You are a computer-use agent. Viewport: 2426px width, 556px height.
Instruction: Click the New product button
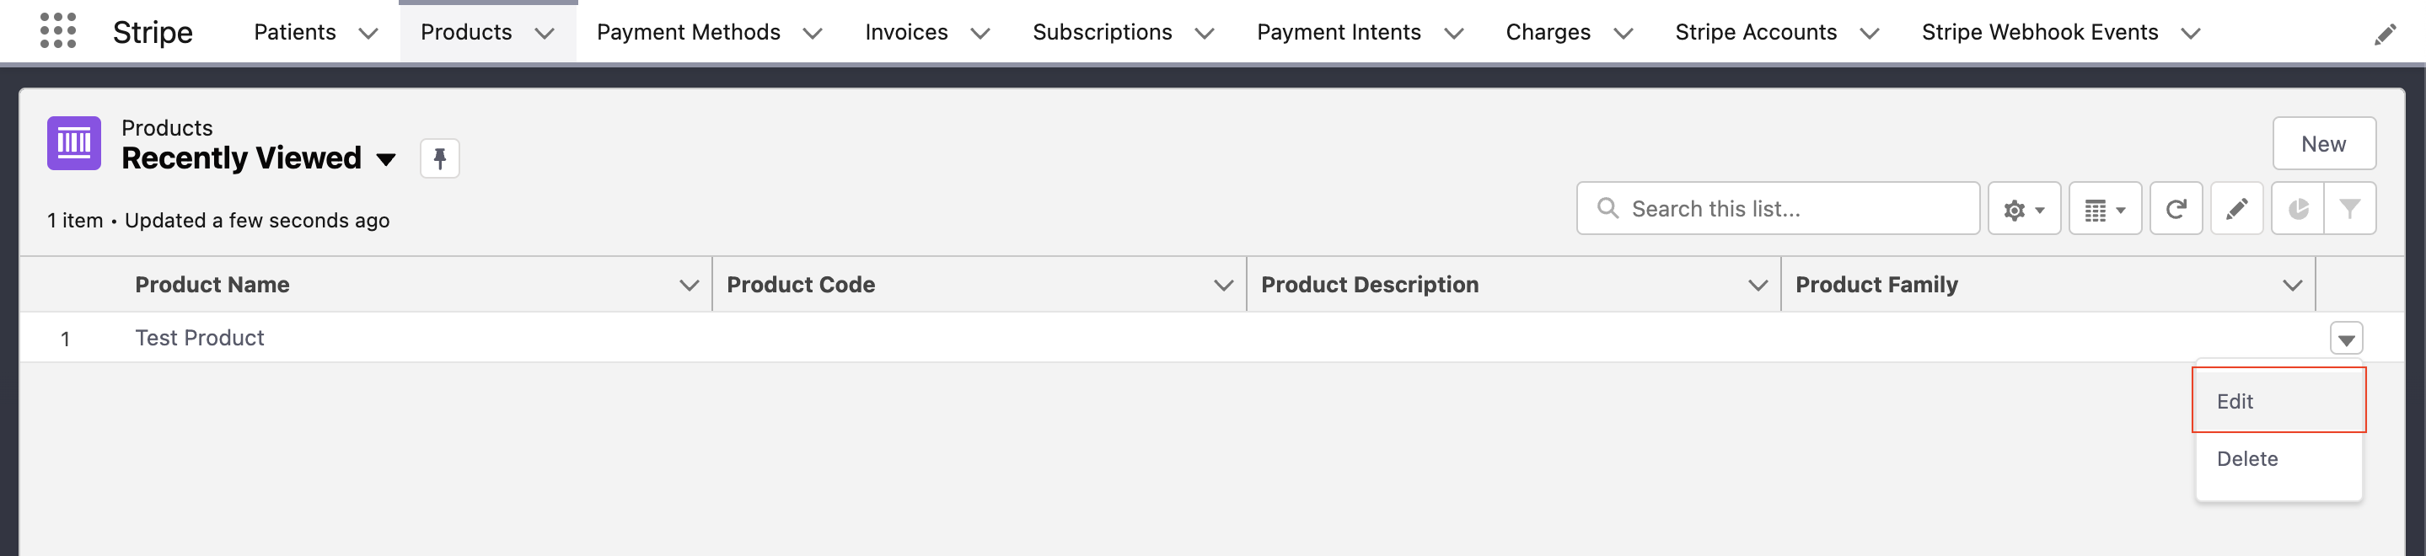click(x=2322, y=144)
